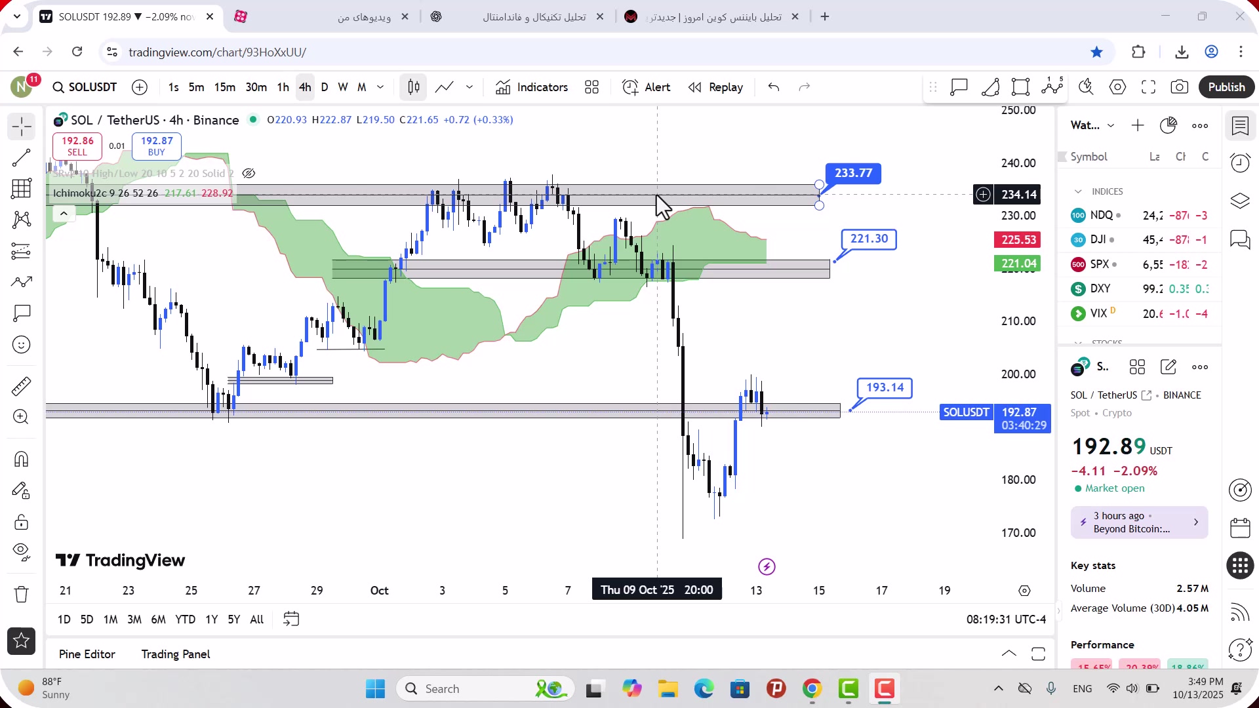Viewport: 1259px width, 708px height.
Task: Select the brush drawing tool
Action: tap(21, 282)
